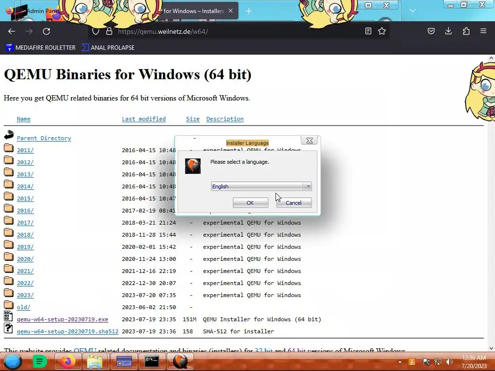Click the folder icon beside 2023/
The image size is (495, 371).
(9, 293)
